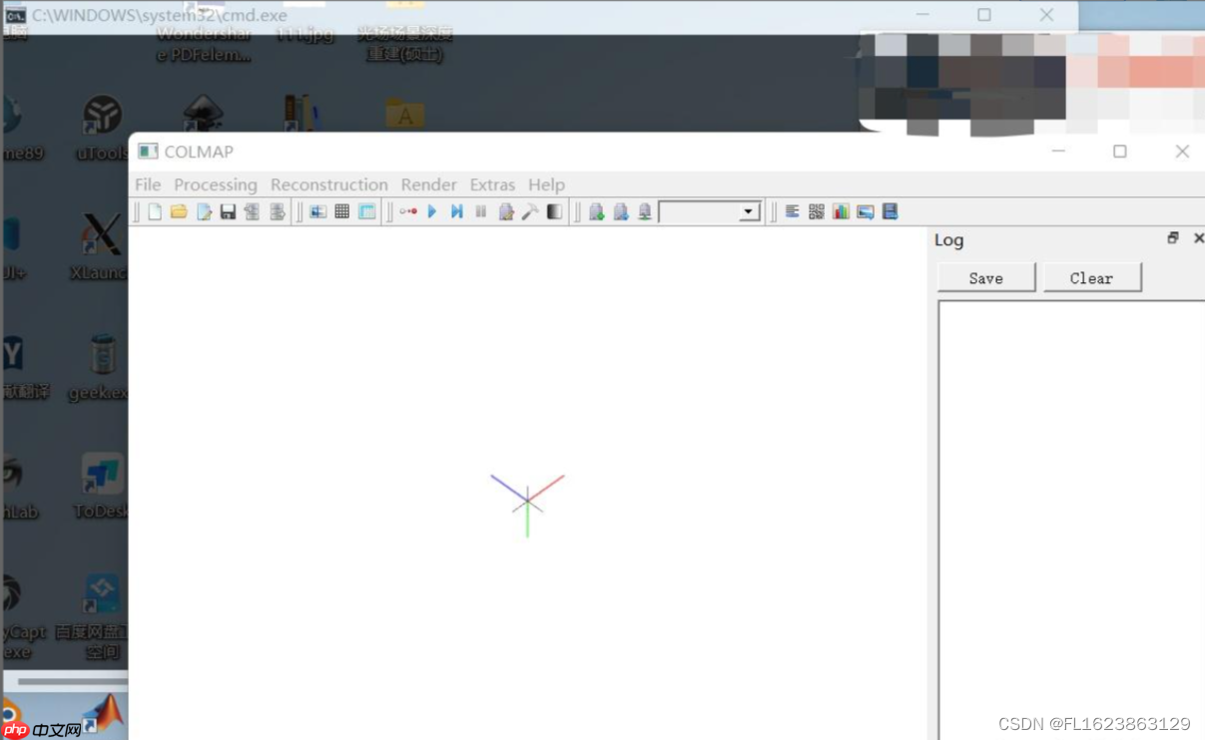Screen dimensions: 1205x740
Task: Show model statistics bar chart icon
Action: pyautogui.click(x=841, y=211)
